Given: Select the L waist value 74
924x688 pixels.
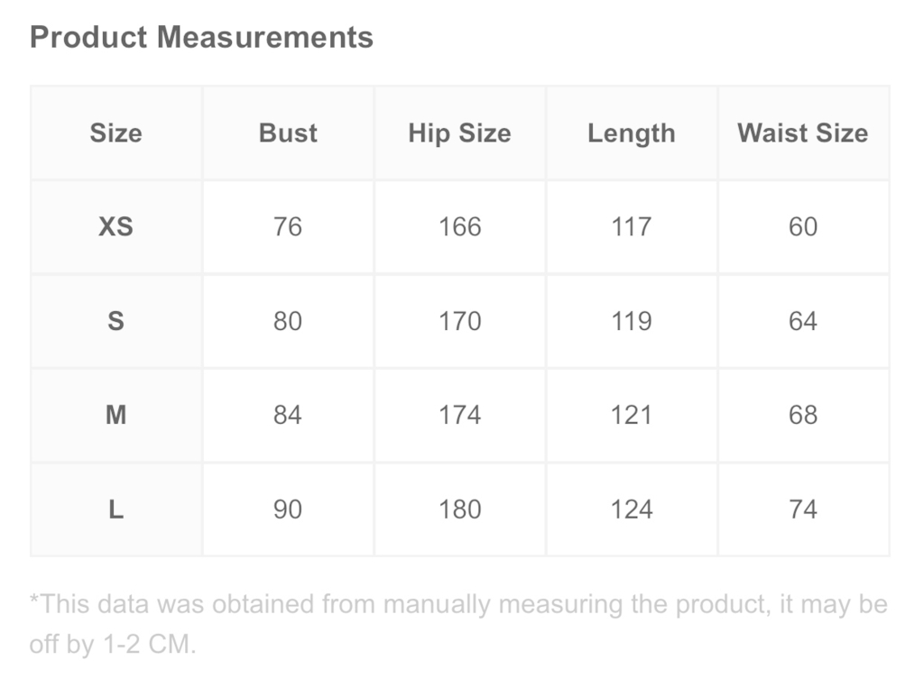Looking at the screenshot, I should [803, 509].
